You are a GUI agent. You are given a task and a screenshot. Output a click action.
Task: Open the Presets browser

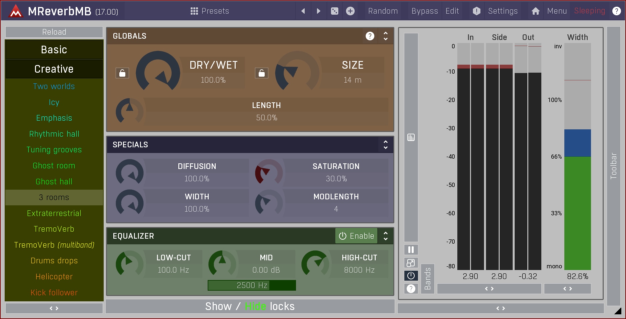point(210,11)
